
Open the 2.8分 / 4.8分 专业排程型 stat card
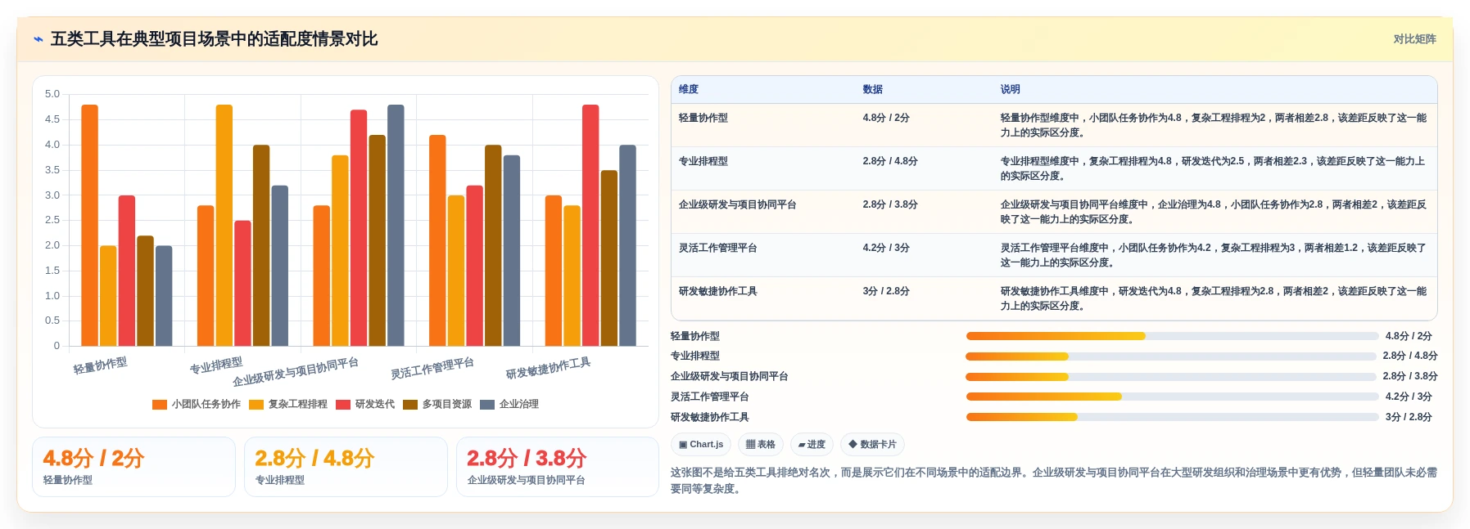point(346,467)
